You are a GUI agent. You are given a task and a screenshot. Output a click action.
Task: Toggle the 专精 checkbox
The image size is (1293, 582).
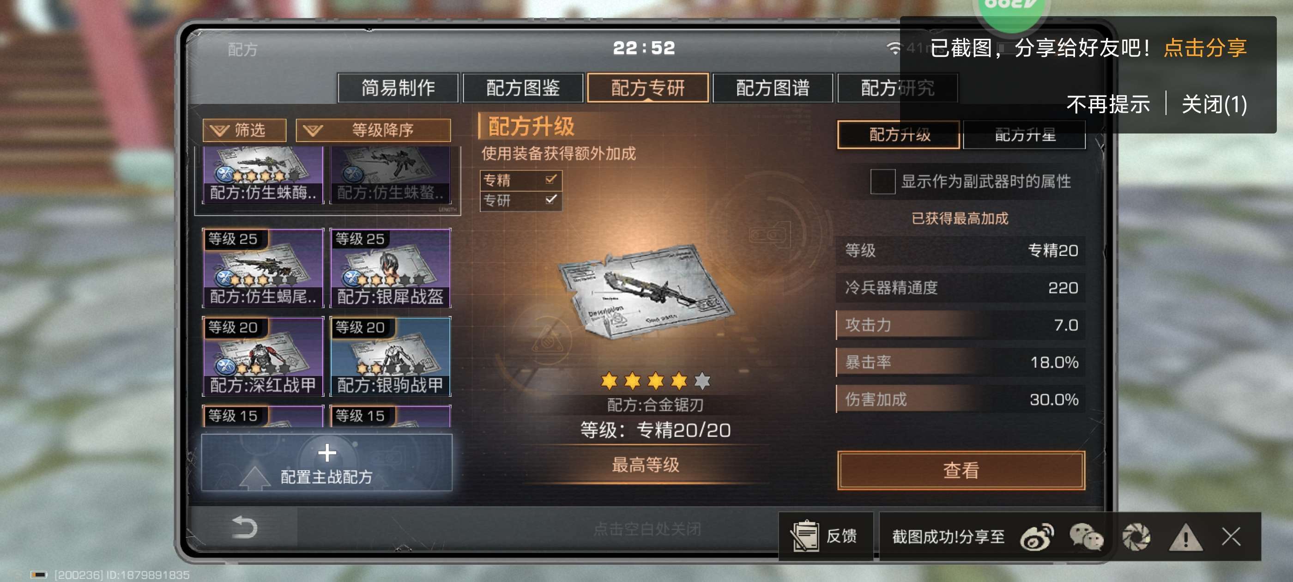click(550, 179)
